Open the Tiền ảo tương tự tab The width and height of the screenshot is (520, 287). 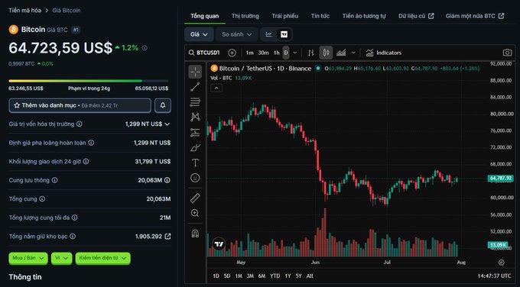click(364, 16)
